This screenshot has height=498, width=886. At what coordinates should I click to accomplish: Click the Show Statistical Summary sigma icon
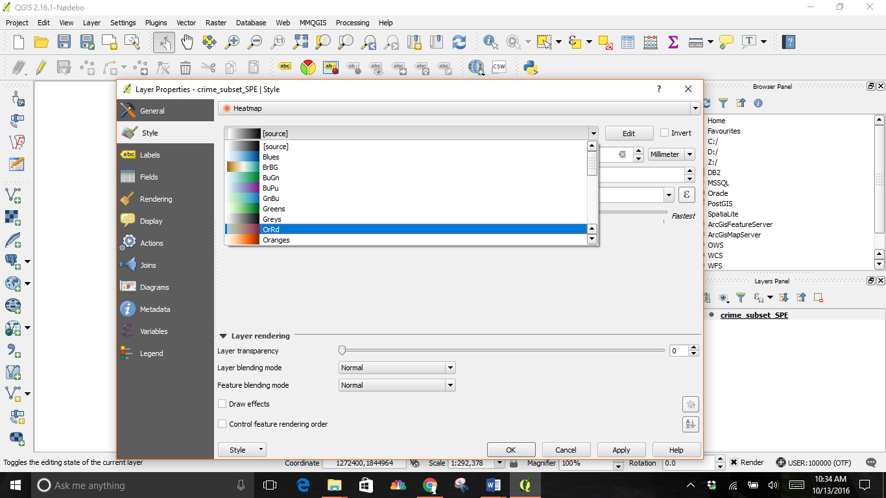pyautogui.click(x=673, y=41)
